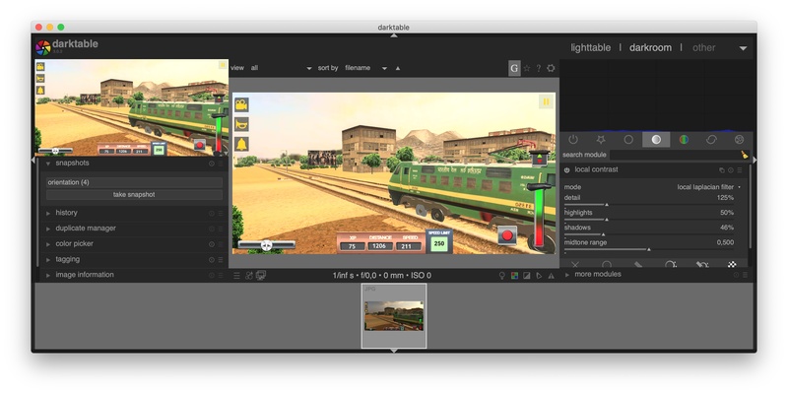Collapse the bottom filmstrip panel arrow
788x394 pixels.
click(393, 350)
